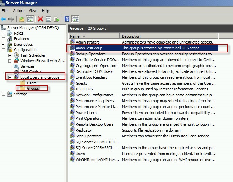This screenshot has height=182, width=233.
Task: Sort groups by Name column header
Action: (x=93, y=36)
